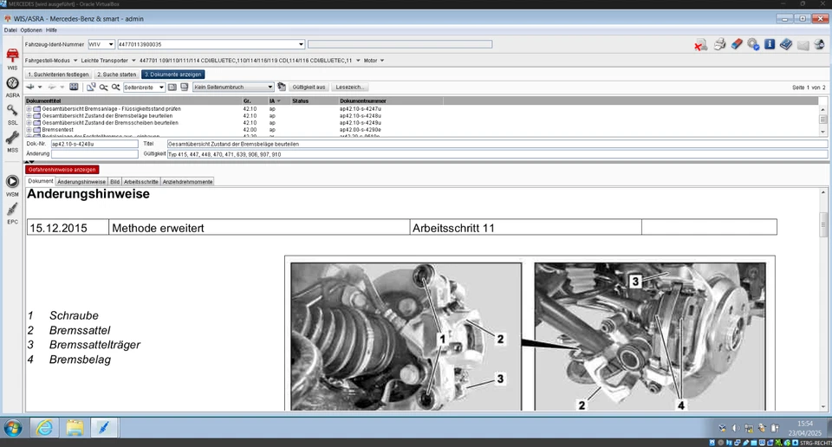The height and width of the screenshot is (447, 832).
Task: Launch Internet Explorer from the taskbar
Action: 44,427
